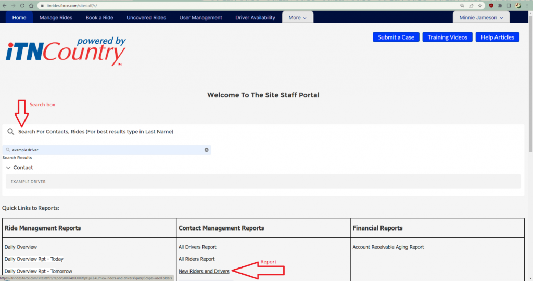Expand the More navigation dropdown
The width and height of the screenshot is (533, 281).
[297, 18]
